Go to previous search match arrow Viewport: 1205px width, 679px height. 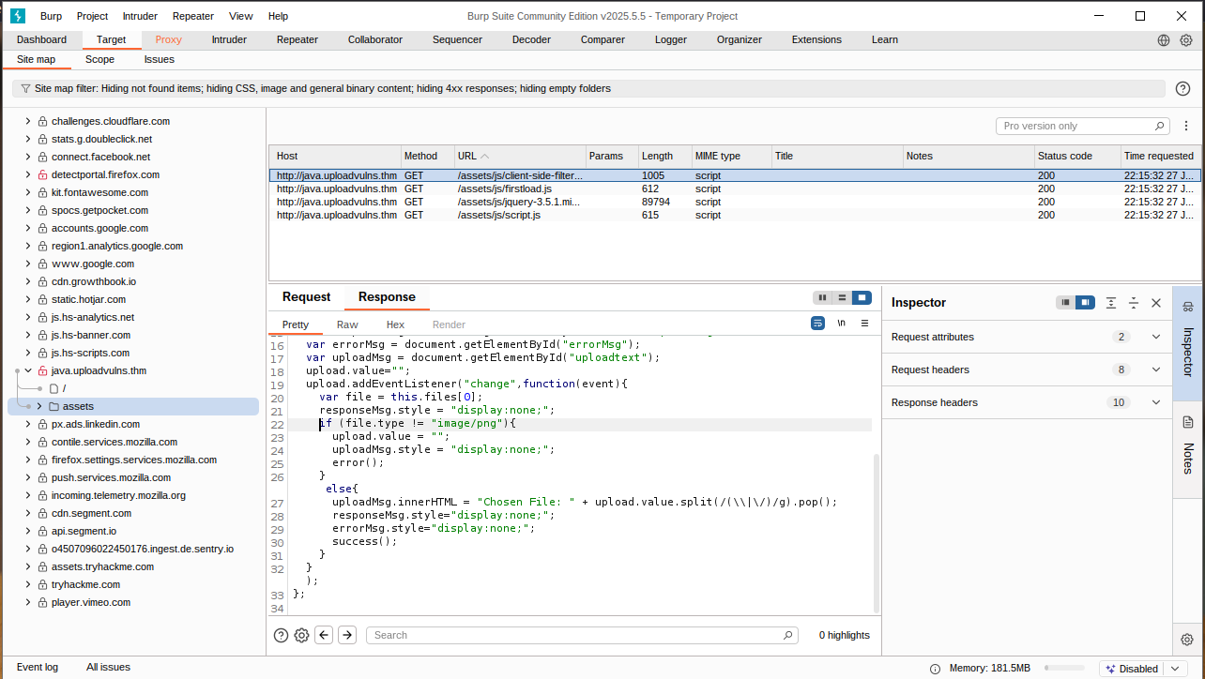click(324, 635)
